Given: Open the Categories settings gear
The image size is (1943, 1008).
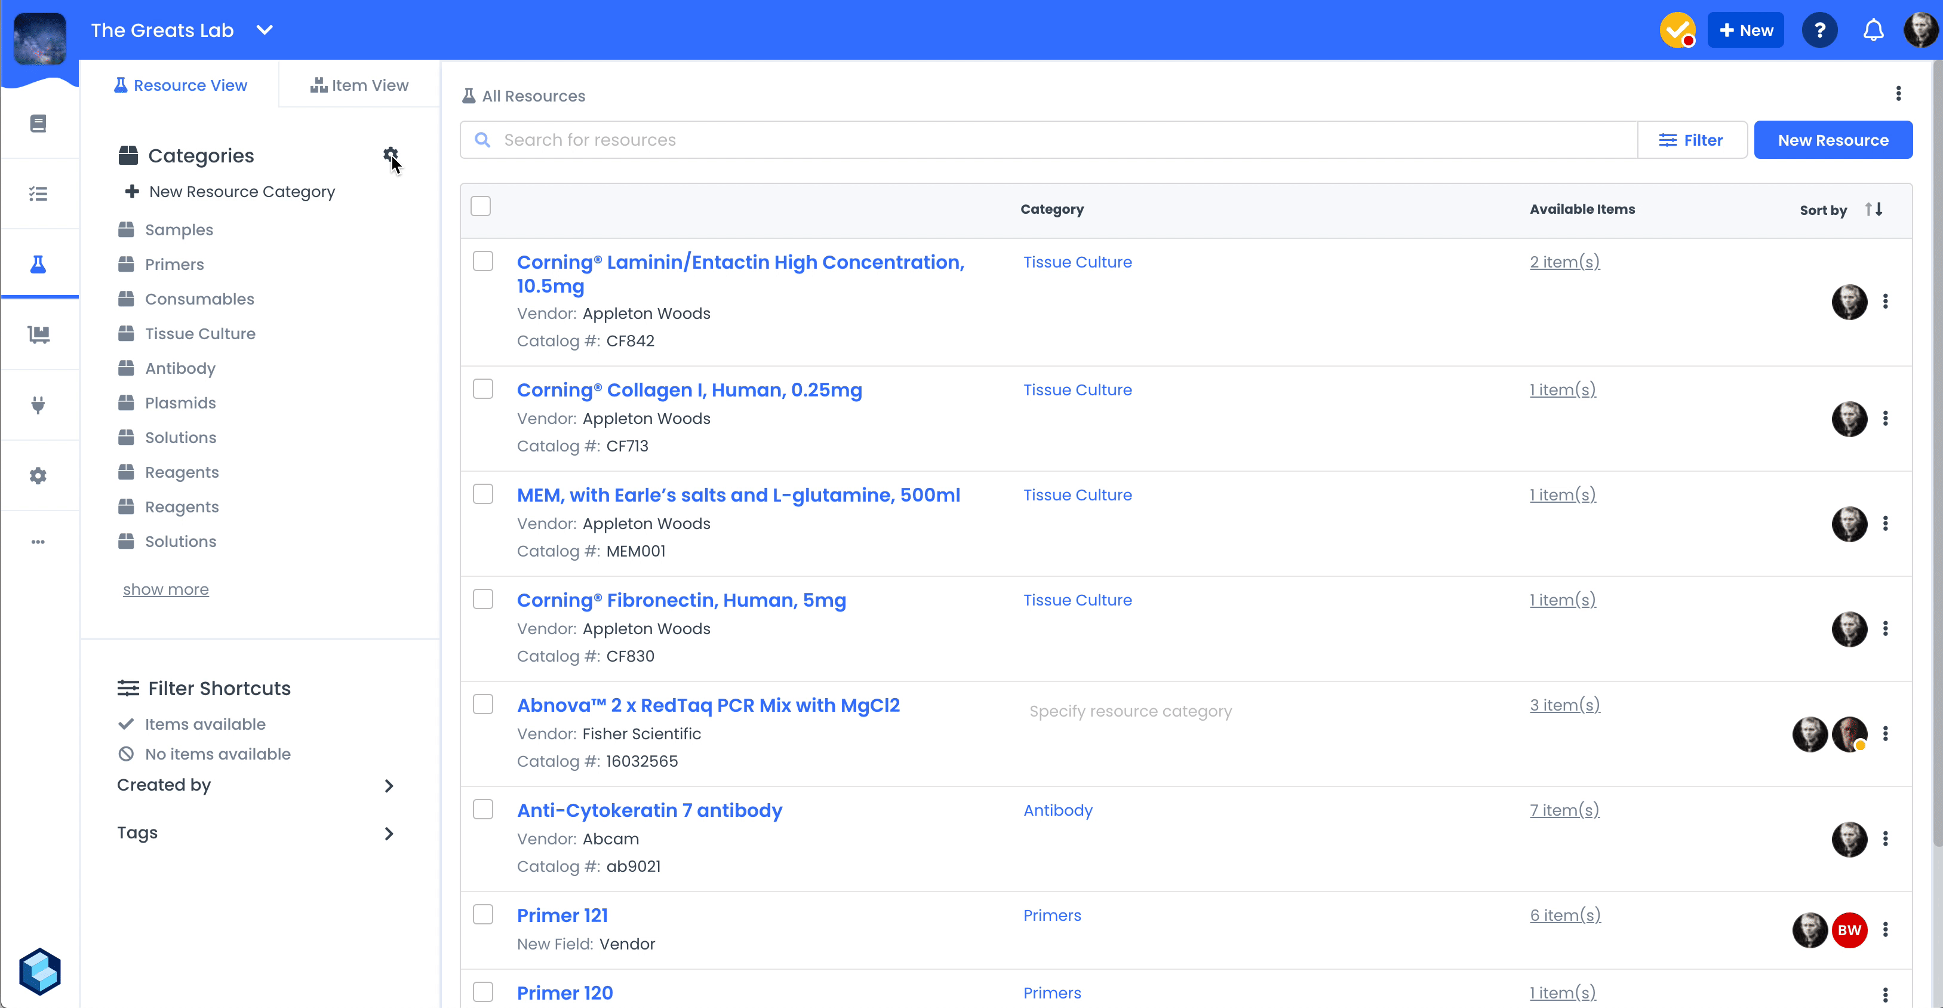Looking at the screenshot, I should point(390,155).
